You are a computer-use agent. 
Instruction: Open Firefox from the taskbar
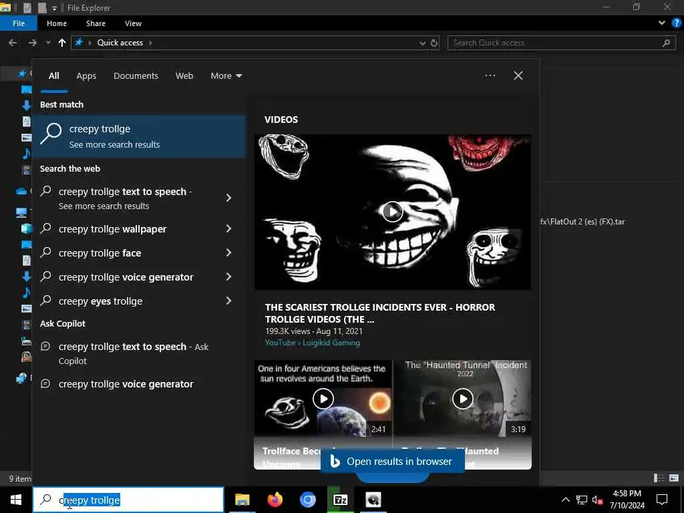(x=275, y=500)
